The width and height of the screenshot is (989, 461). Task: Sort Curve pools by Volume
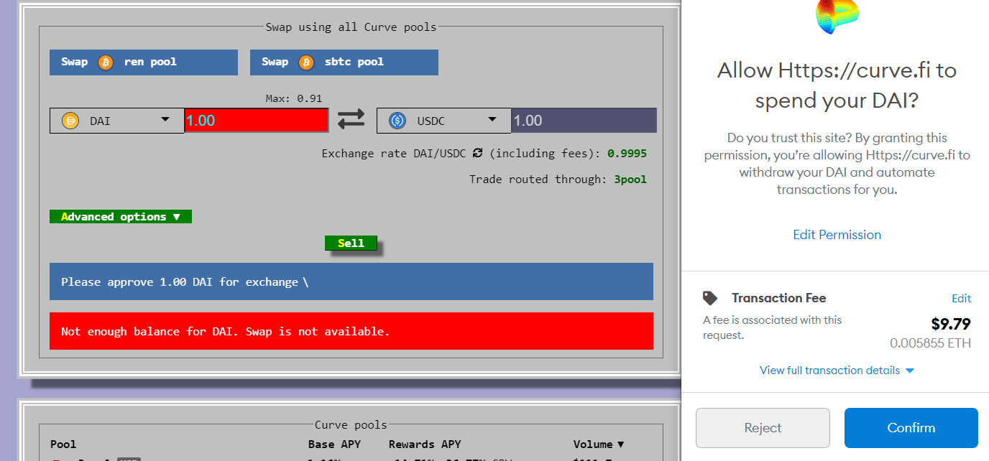[599, 444]
